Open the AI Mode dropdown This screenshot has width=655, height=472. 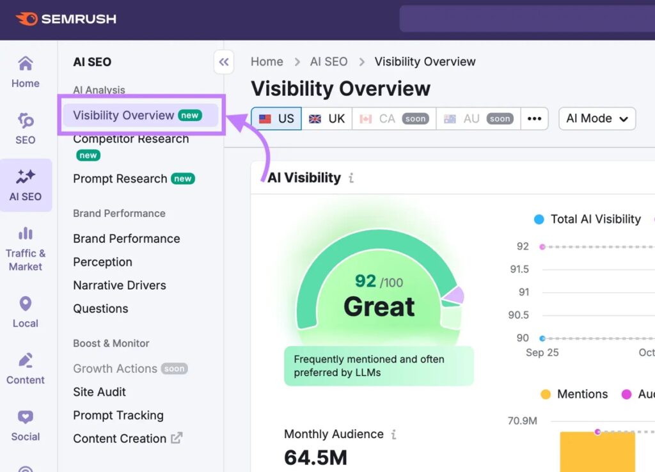click(597, 118)
